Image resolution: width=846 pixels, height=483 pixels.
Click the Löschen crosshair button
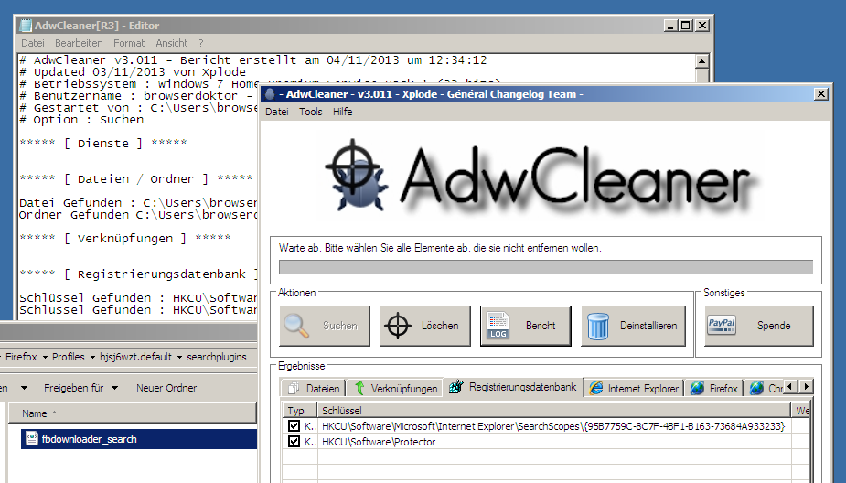pyautogui.click(x=425, y=326)
